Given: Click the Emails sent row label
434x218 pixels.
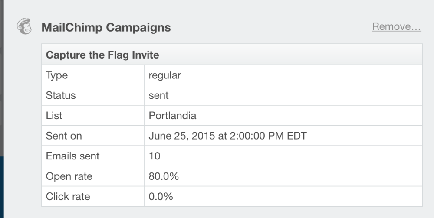Looking at the screenshot, I should pyautogui.click(x=72, y=156).
